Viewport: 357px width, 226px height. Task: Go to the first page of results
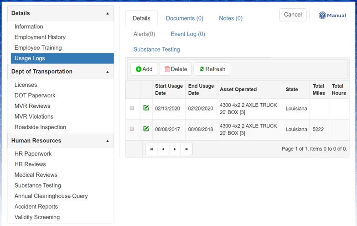tap(151, 149)
